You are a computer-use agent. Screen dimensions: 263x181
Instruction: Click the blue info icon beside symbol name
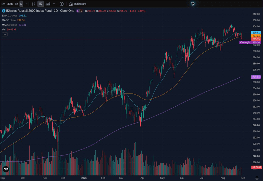click(4, 11)
